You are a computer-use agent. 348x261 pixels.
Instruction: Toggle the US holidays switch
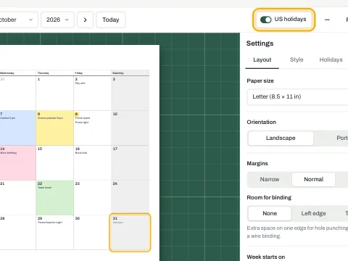point(266,20)
